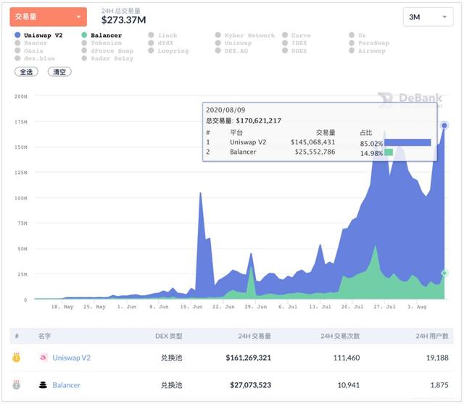Enable the dYdX legend series

coord(161,43)
